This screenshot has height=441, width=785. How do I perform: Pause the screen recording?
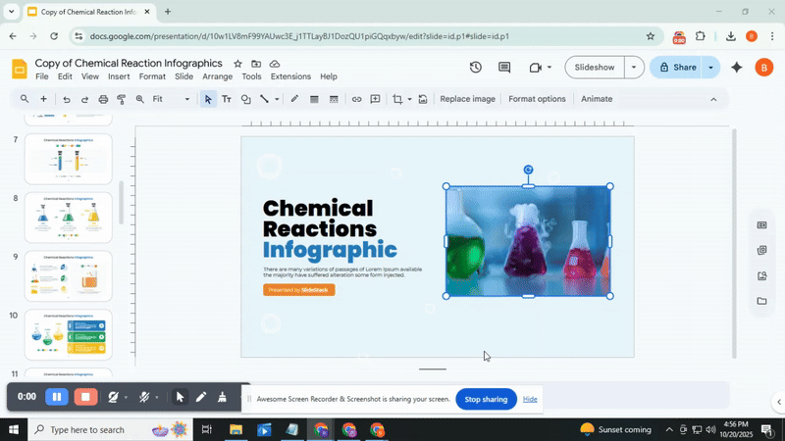coord(57,397)
